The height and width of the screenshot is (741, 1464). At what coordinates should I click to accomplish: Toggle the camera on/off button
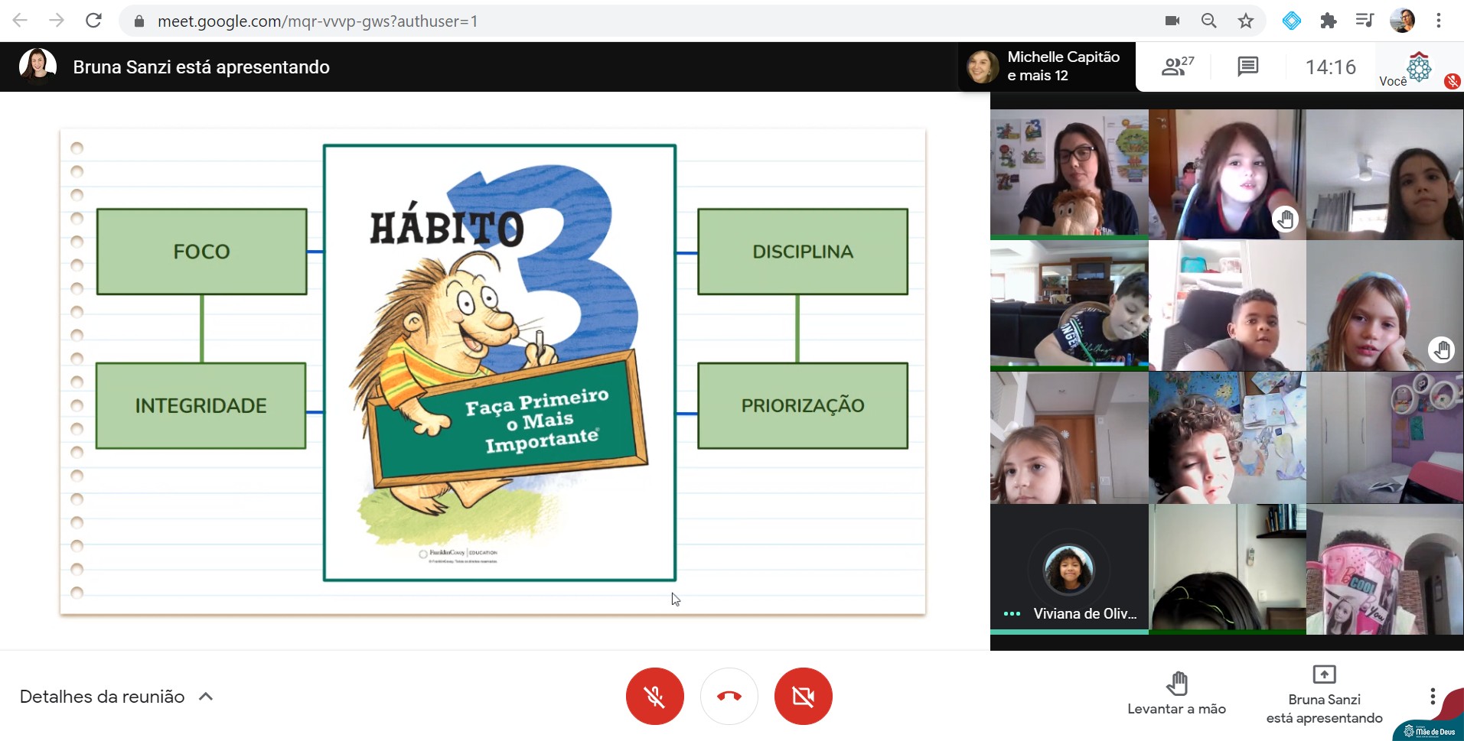[803, 696]
